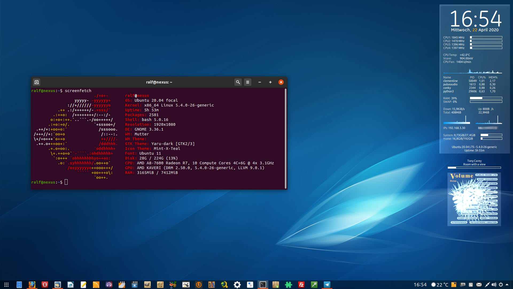
Task: Launch Firefox from the taskbar
Action: point(32,285)
